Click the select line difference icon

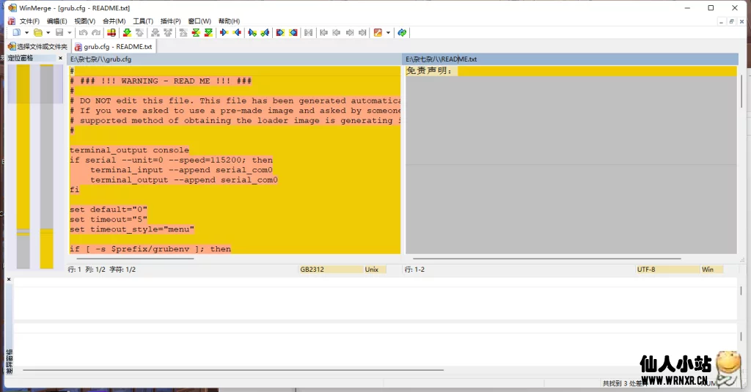111,32
